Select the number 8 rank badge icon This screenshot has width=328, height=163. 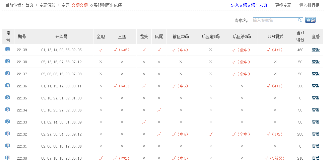[8, 134]
